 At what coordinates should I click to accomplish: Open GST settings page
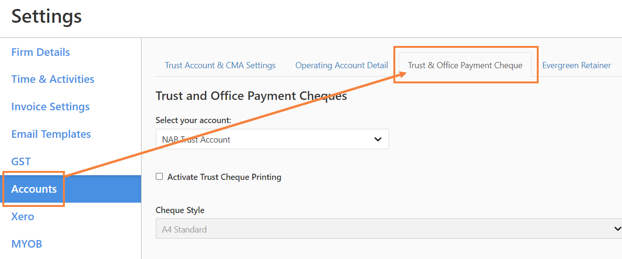(21, 161)
